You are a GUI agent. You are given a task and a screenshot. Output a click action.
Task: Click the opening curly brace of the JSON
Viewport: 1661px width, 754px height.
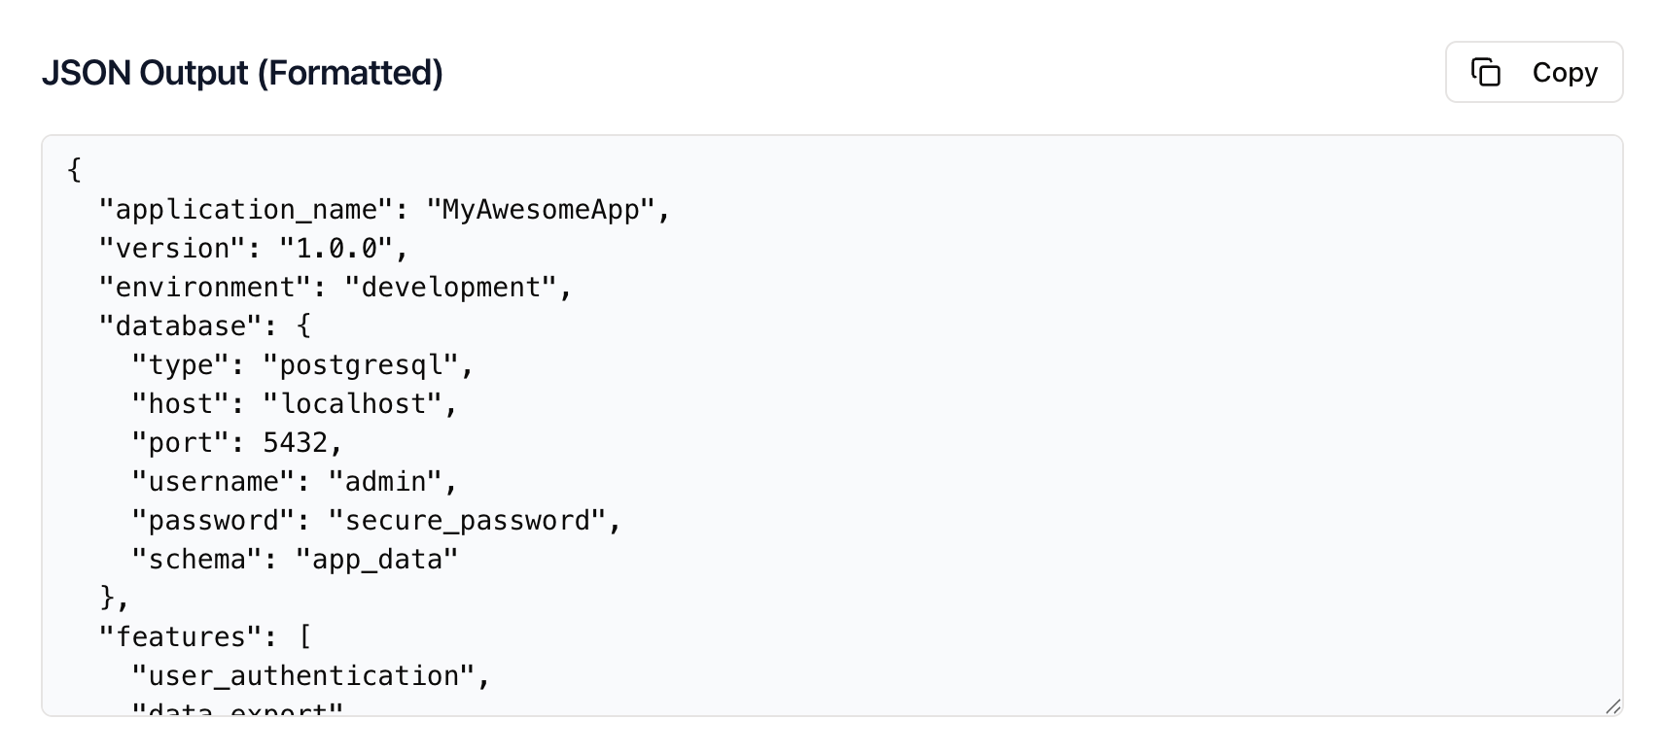pyautogui.click(x=72, y=169)
